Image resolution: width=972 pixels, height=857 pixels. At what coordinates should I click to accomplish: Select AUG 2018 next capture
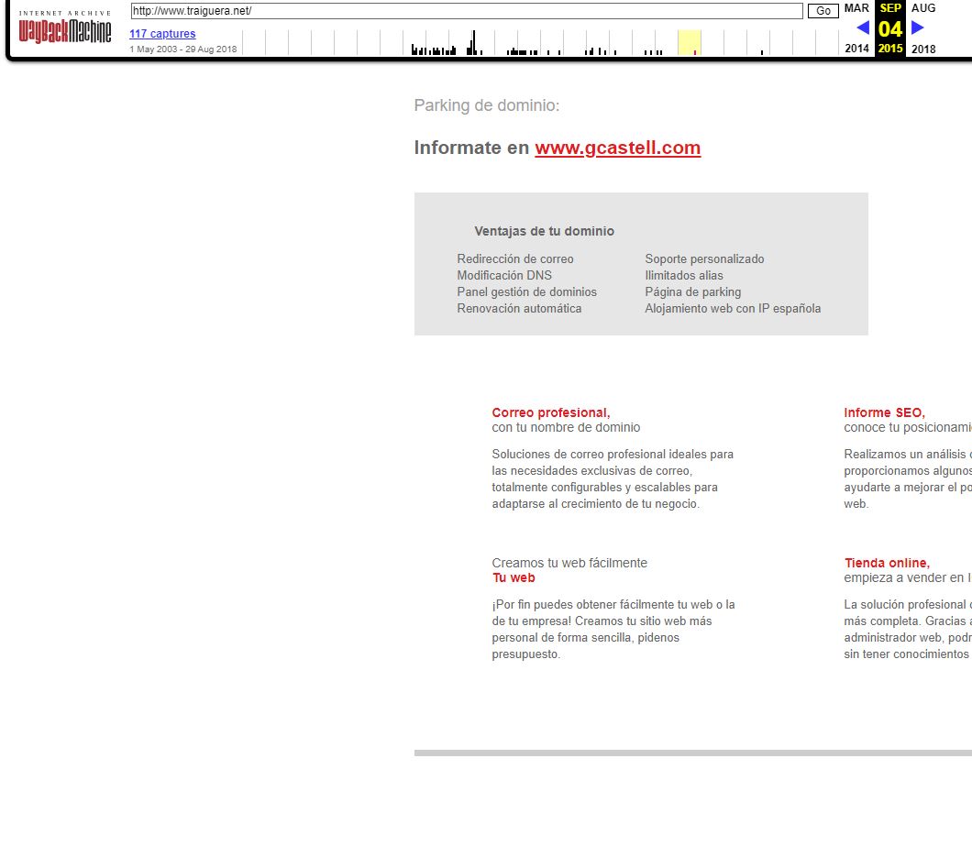[x=923, y=8]
